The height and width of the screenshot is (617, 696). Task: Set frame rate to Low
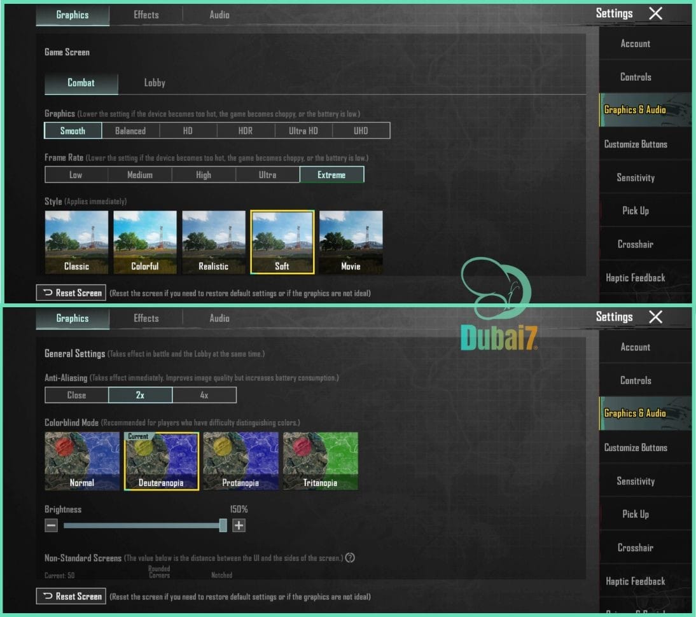[x=76, y=174]
